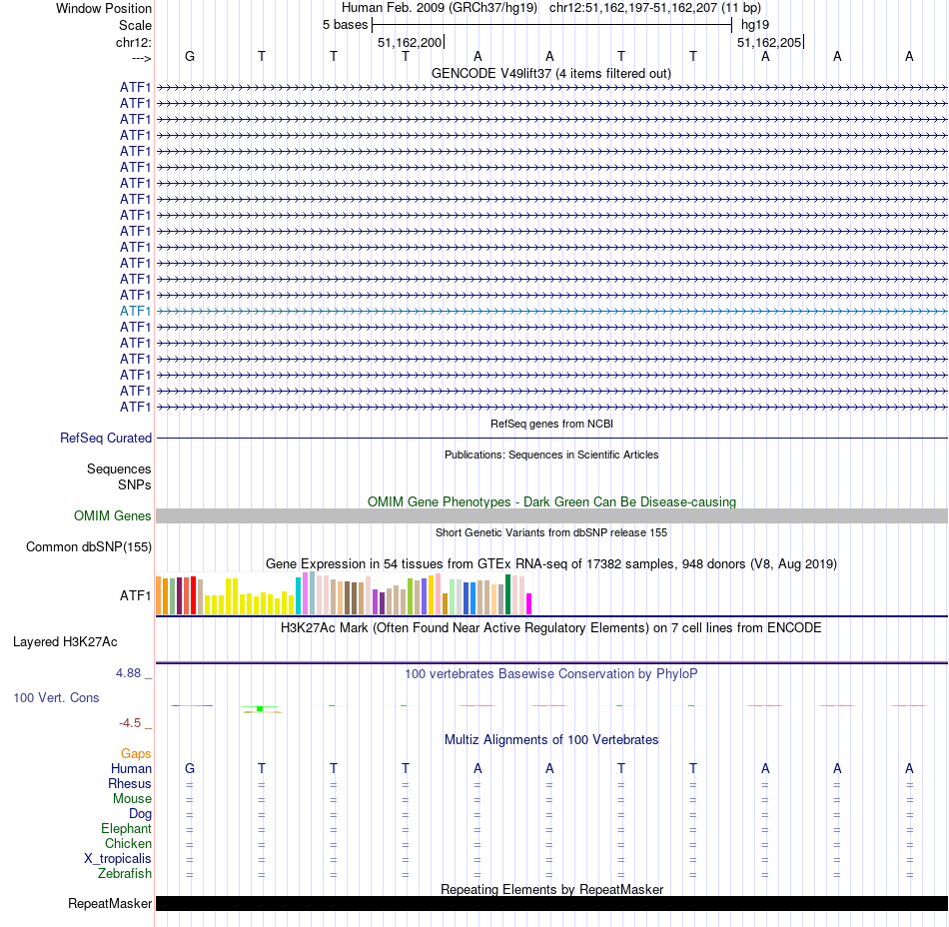Select the G base in the Human alignment row
949x927 pixels.
(x=190, y=768)
